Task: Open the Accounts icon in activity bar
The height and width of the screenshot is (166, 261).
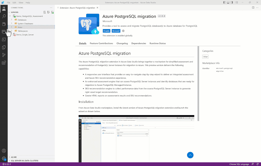Action: pyautogui.click(x=4, y=151)
